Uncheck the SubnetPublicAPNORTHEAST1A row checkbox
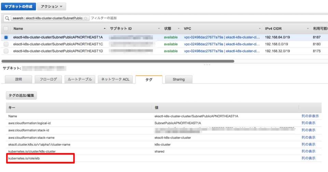 6,37
